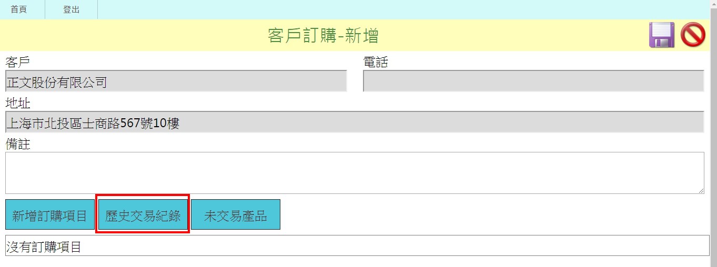Select the 地址 field showing 上海市北投區
This screenshot has width=717, height=267.
355,122
